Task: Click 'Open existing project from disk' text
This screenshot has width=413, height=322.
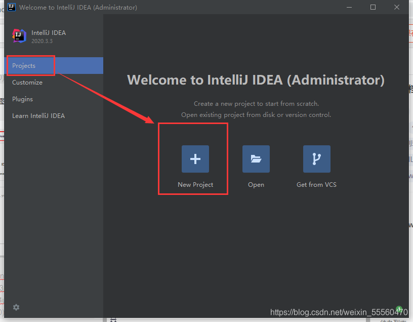Action: 256,115
